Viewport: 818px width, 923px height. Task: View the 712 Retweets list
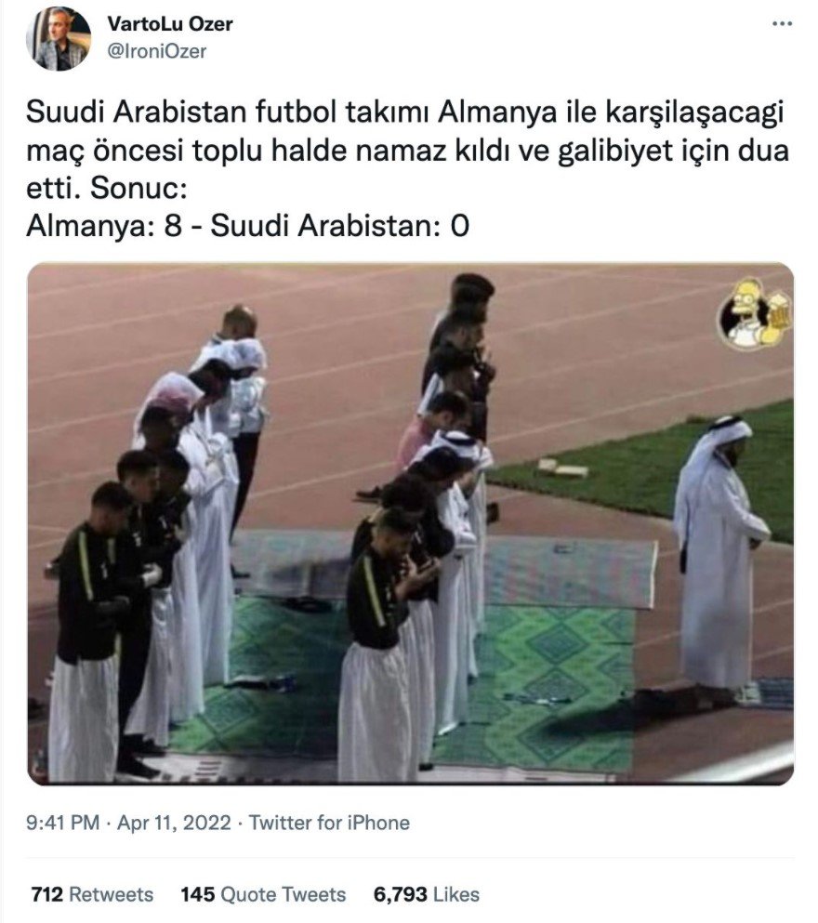(x=92, y=894)
